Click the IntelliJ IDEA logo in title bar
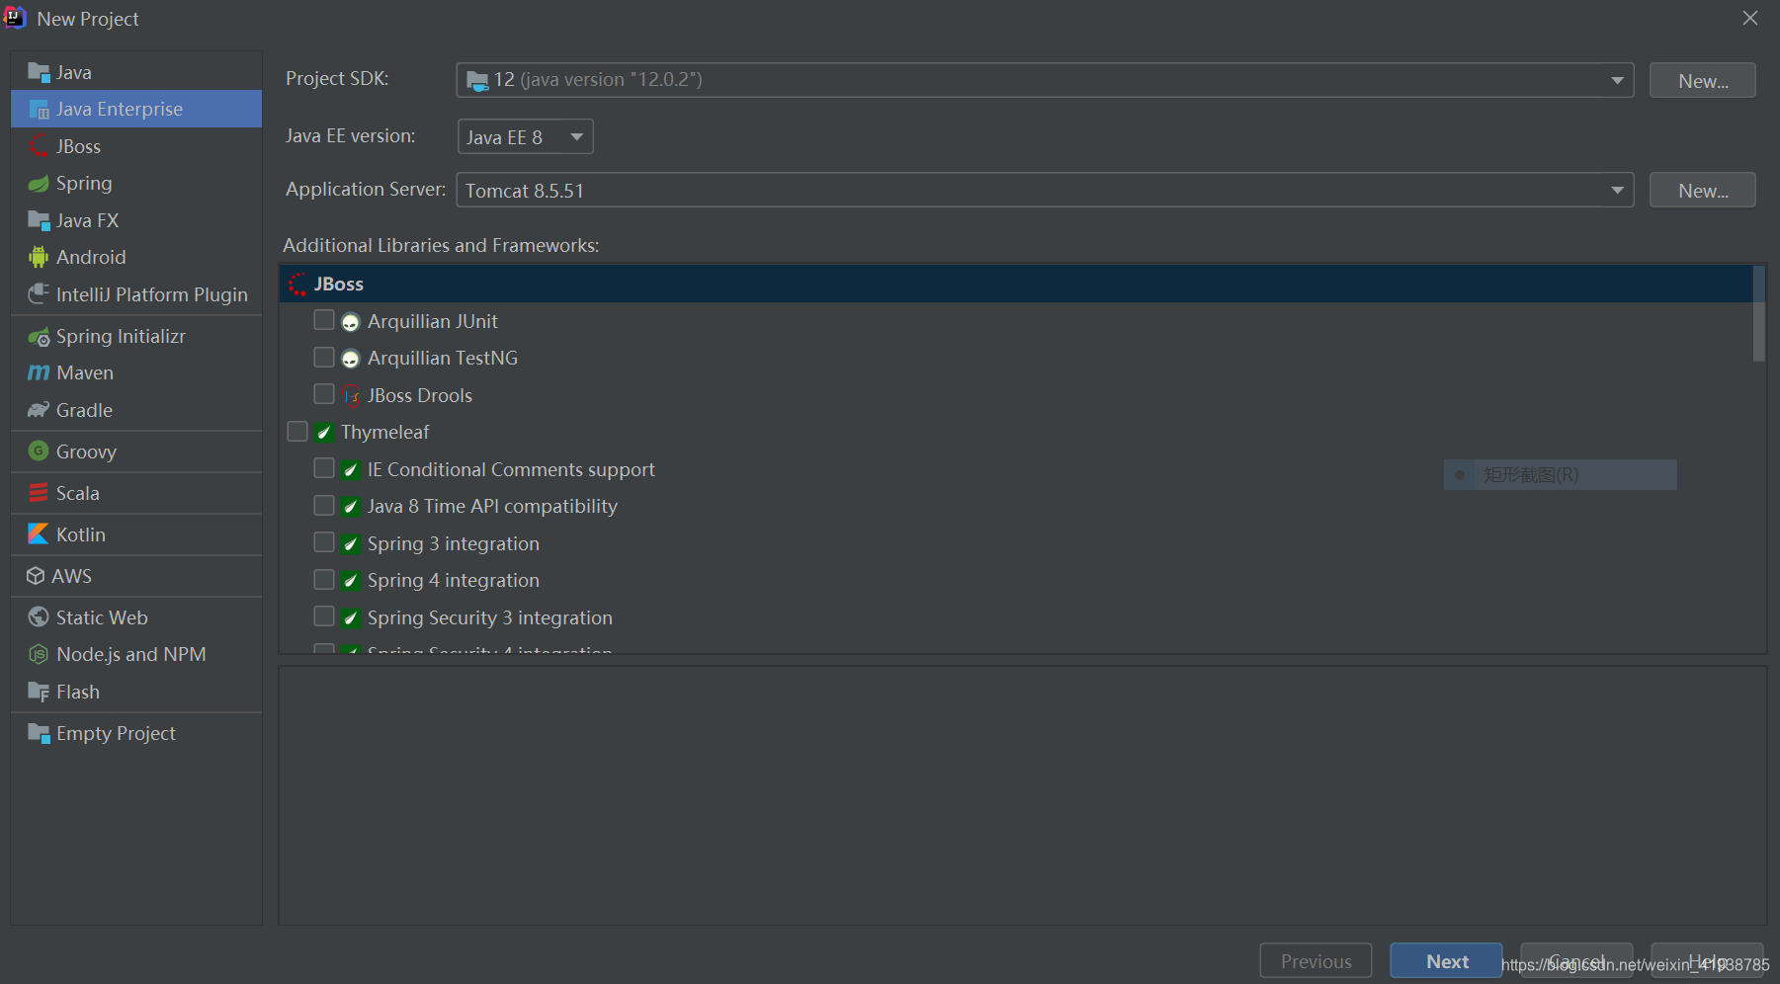 tap(15, 17)
